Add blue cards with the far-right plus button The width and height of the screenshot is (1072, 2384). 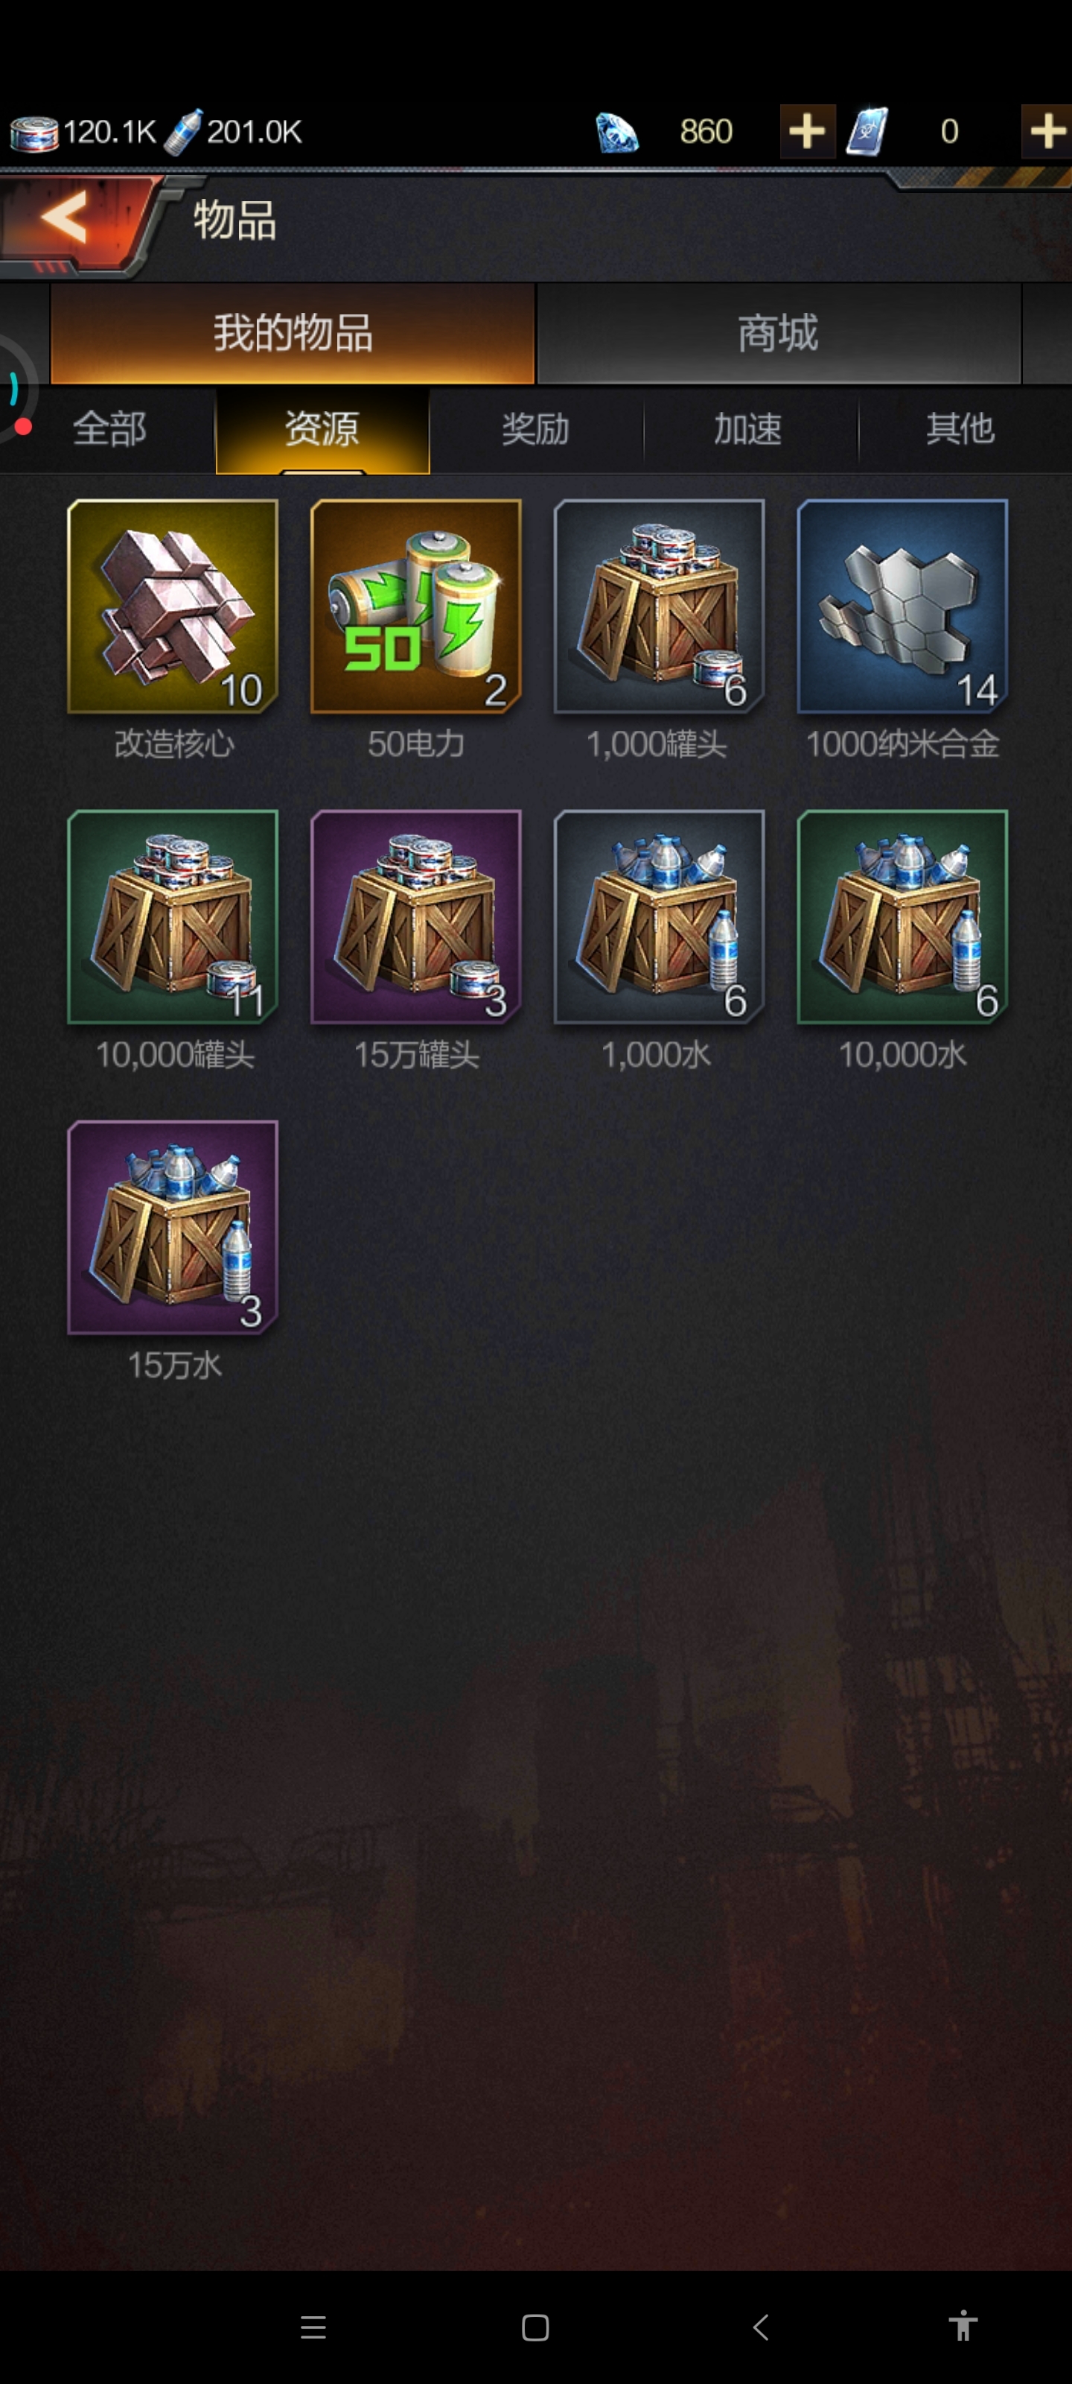[1046, 131]
